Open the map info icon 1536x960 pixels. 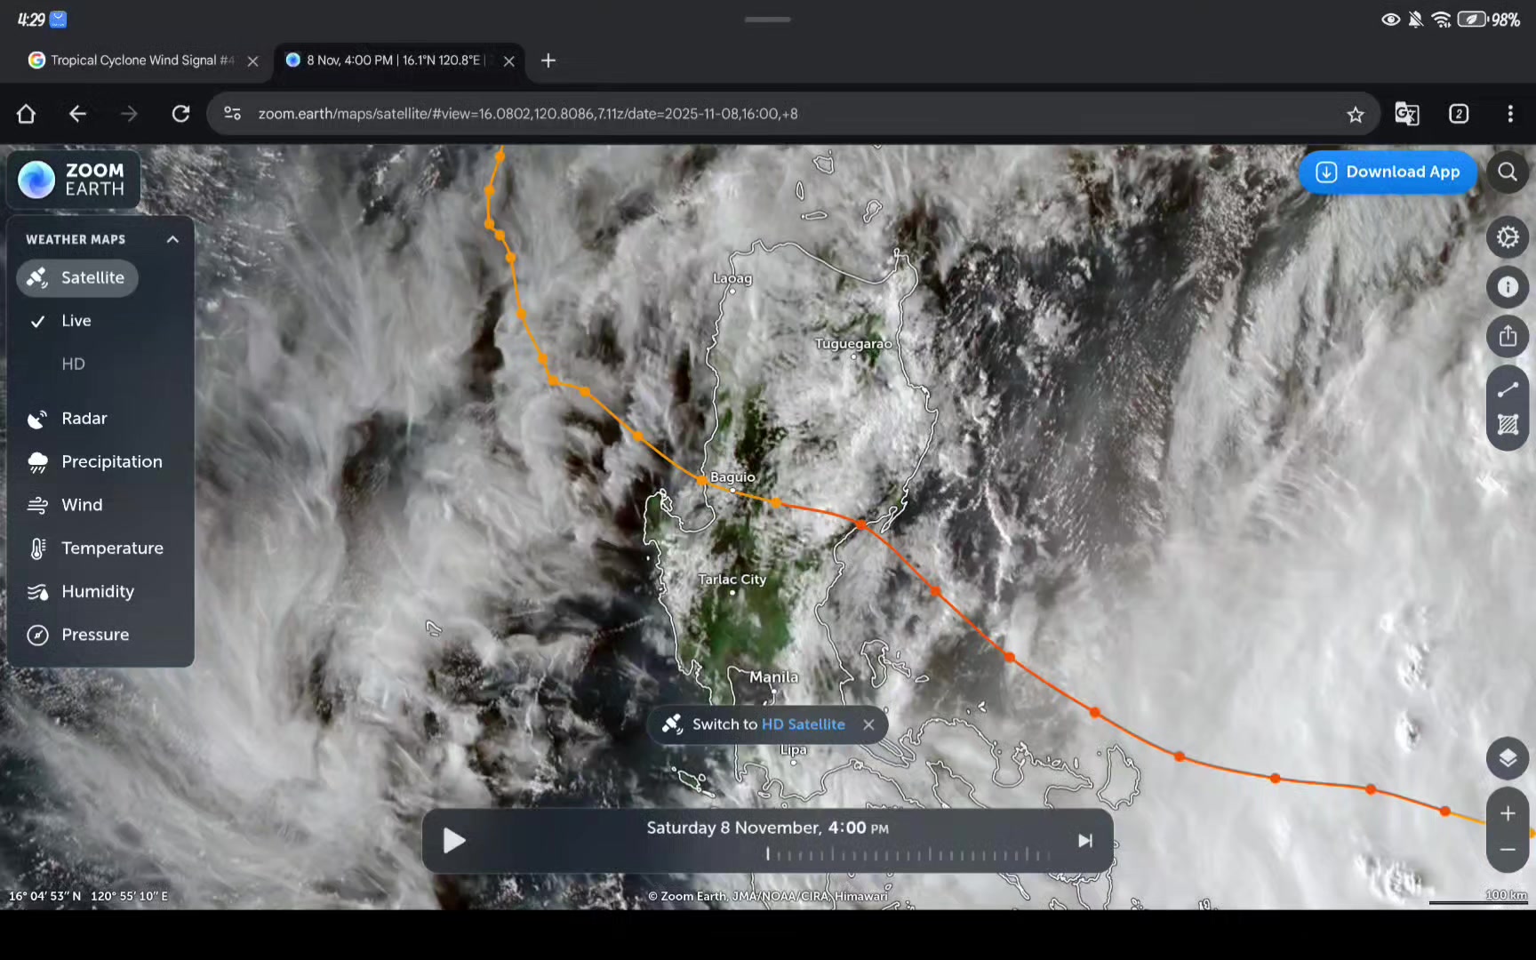click(x=1508, y=287)
